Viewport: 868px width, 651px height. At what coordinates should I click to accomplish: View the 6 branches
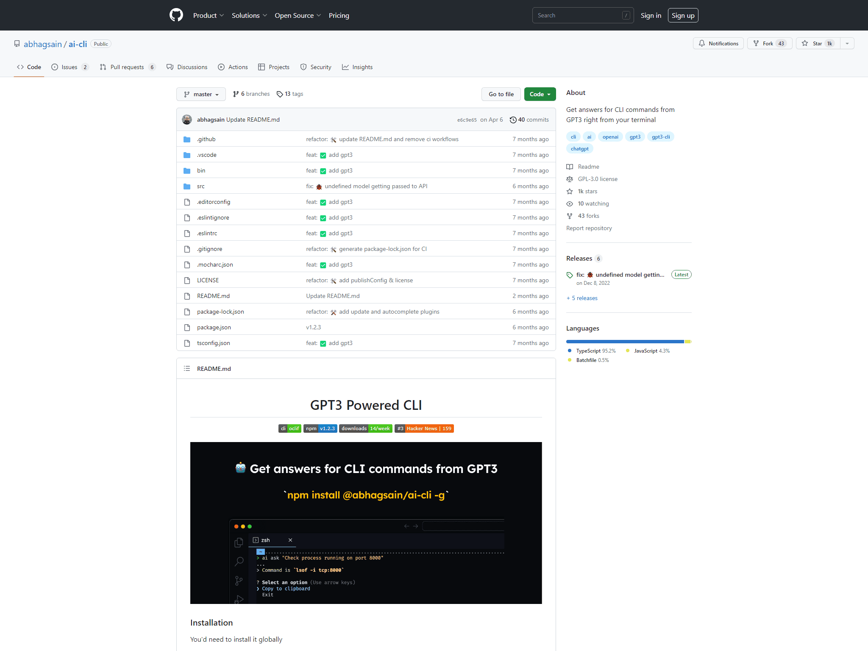251,94
